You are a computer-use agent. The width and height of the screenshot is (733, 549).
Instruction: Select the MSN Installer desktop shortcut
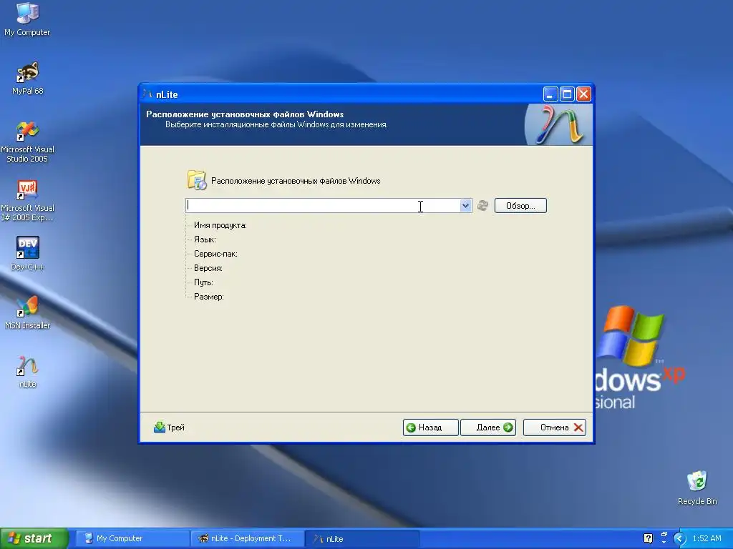pos(27,312)
